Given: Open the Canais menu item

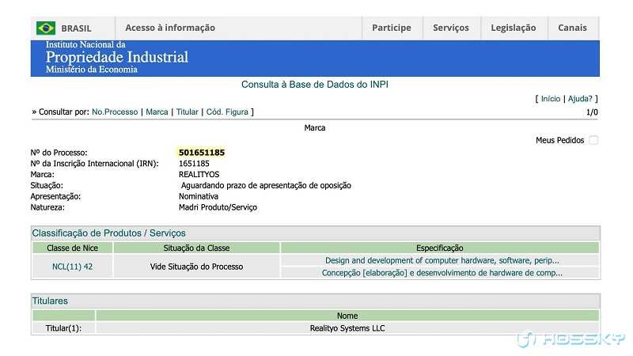Looking at the screenshot, I should 572,28.
